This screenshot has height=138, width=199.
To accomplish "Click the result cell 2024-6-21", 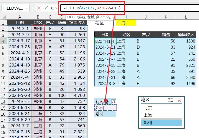I will point(105,47).
